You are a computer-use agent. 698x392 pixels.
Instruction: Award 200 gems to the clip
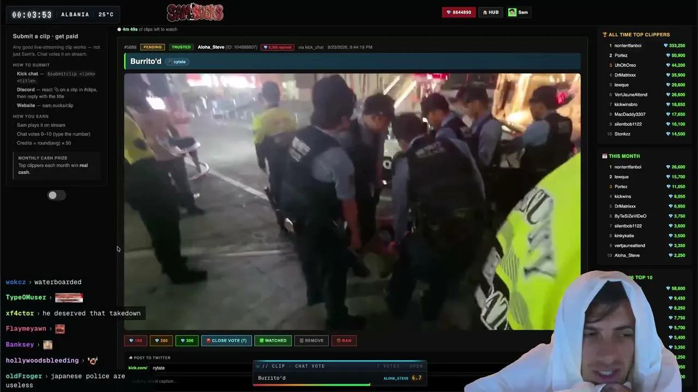161,341
